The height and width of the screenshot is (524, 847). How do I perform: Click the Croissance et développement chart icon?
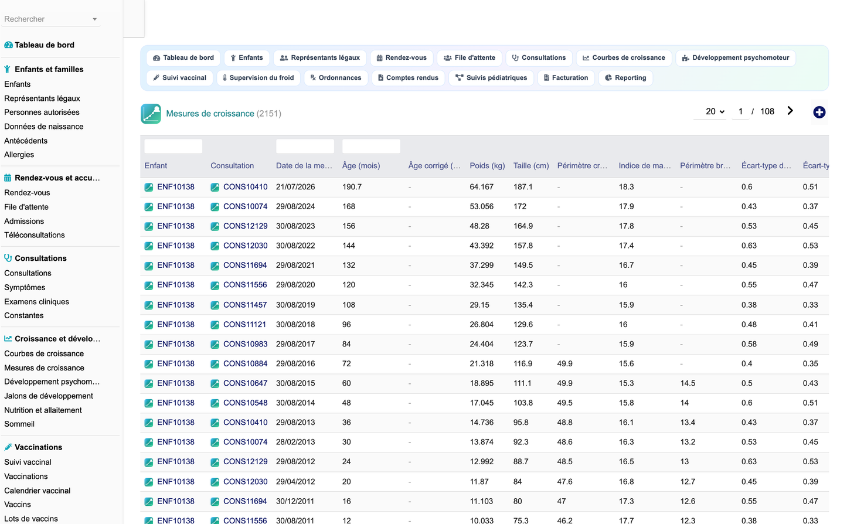pyautogui.click(x=8, y=339)
